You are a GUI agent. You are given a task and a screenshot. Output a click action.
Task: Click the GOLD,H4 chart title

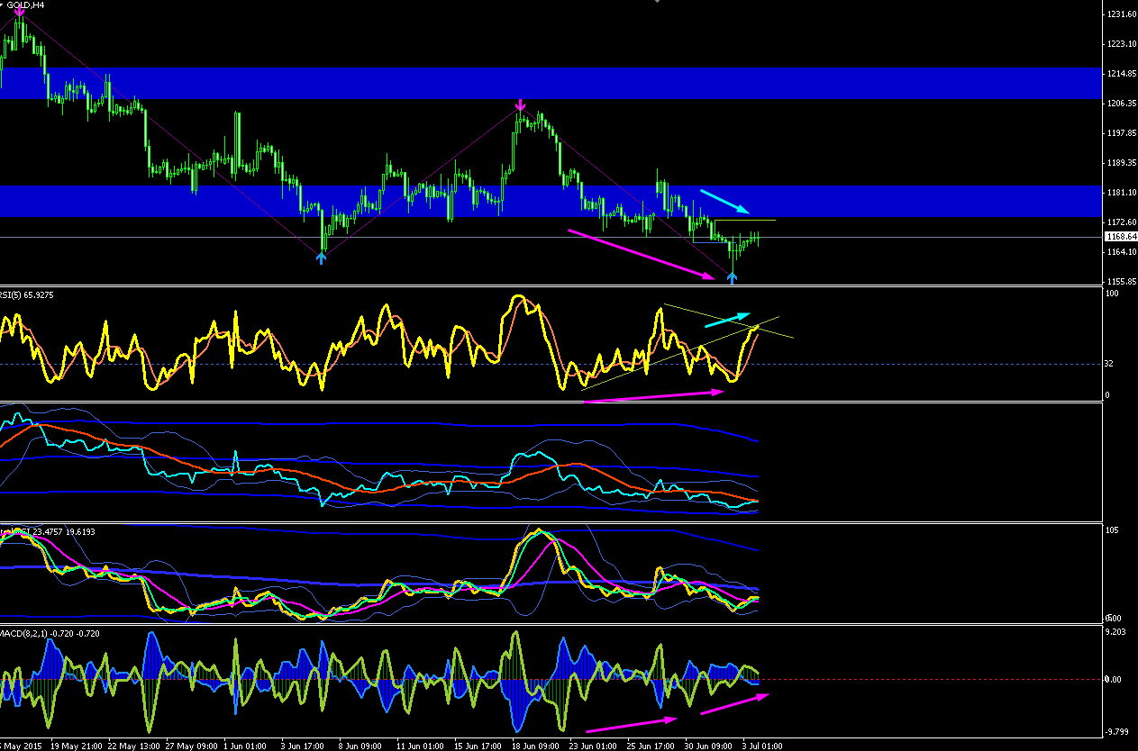(x=25, y=5)
